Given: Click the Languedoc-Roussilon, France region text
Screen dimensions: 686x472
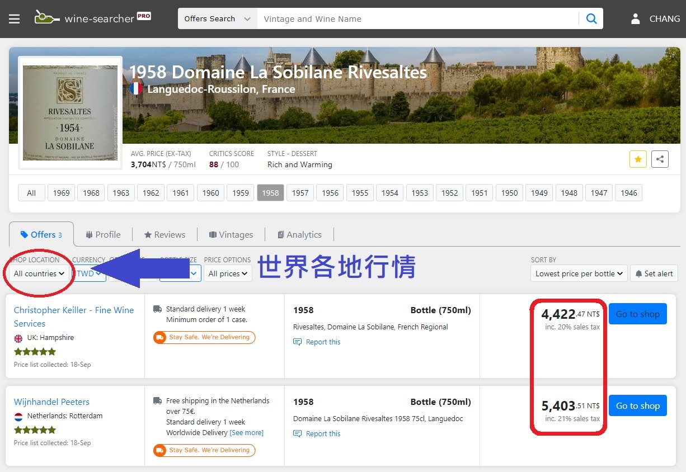Looking at the screenshot, I should point(221,89).
